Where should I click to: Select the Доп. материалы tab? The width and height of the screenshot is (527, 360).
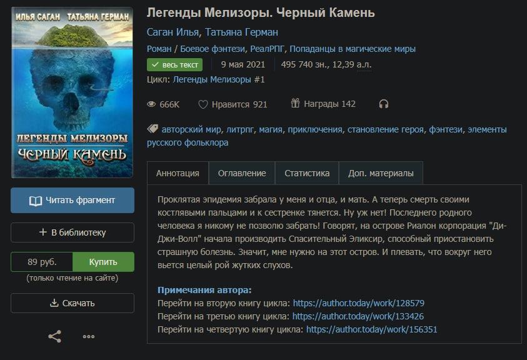(x=381, y=173)
